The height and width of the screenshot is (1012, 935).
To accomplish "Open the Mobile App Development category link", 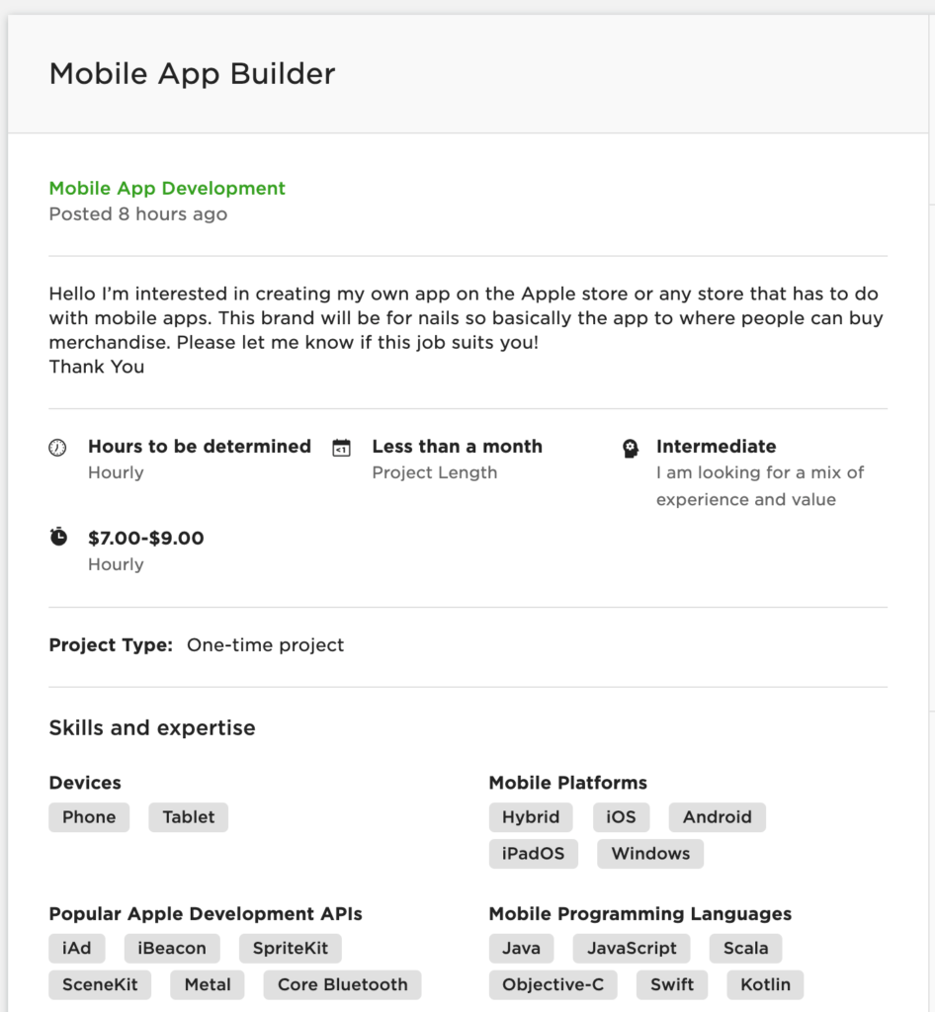I will pyautogui.click(x=167, y=189).
